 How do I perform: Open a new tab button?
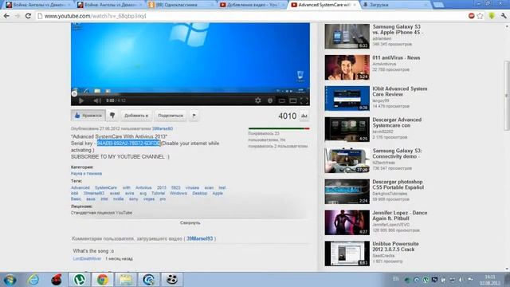439,5
